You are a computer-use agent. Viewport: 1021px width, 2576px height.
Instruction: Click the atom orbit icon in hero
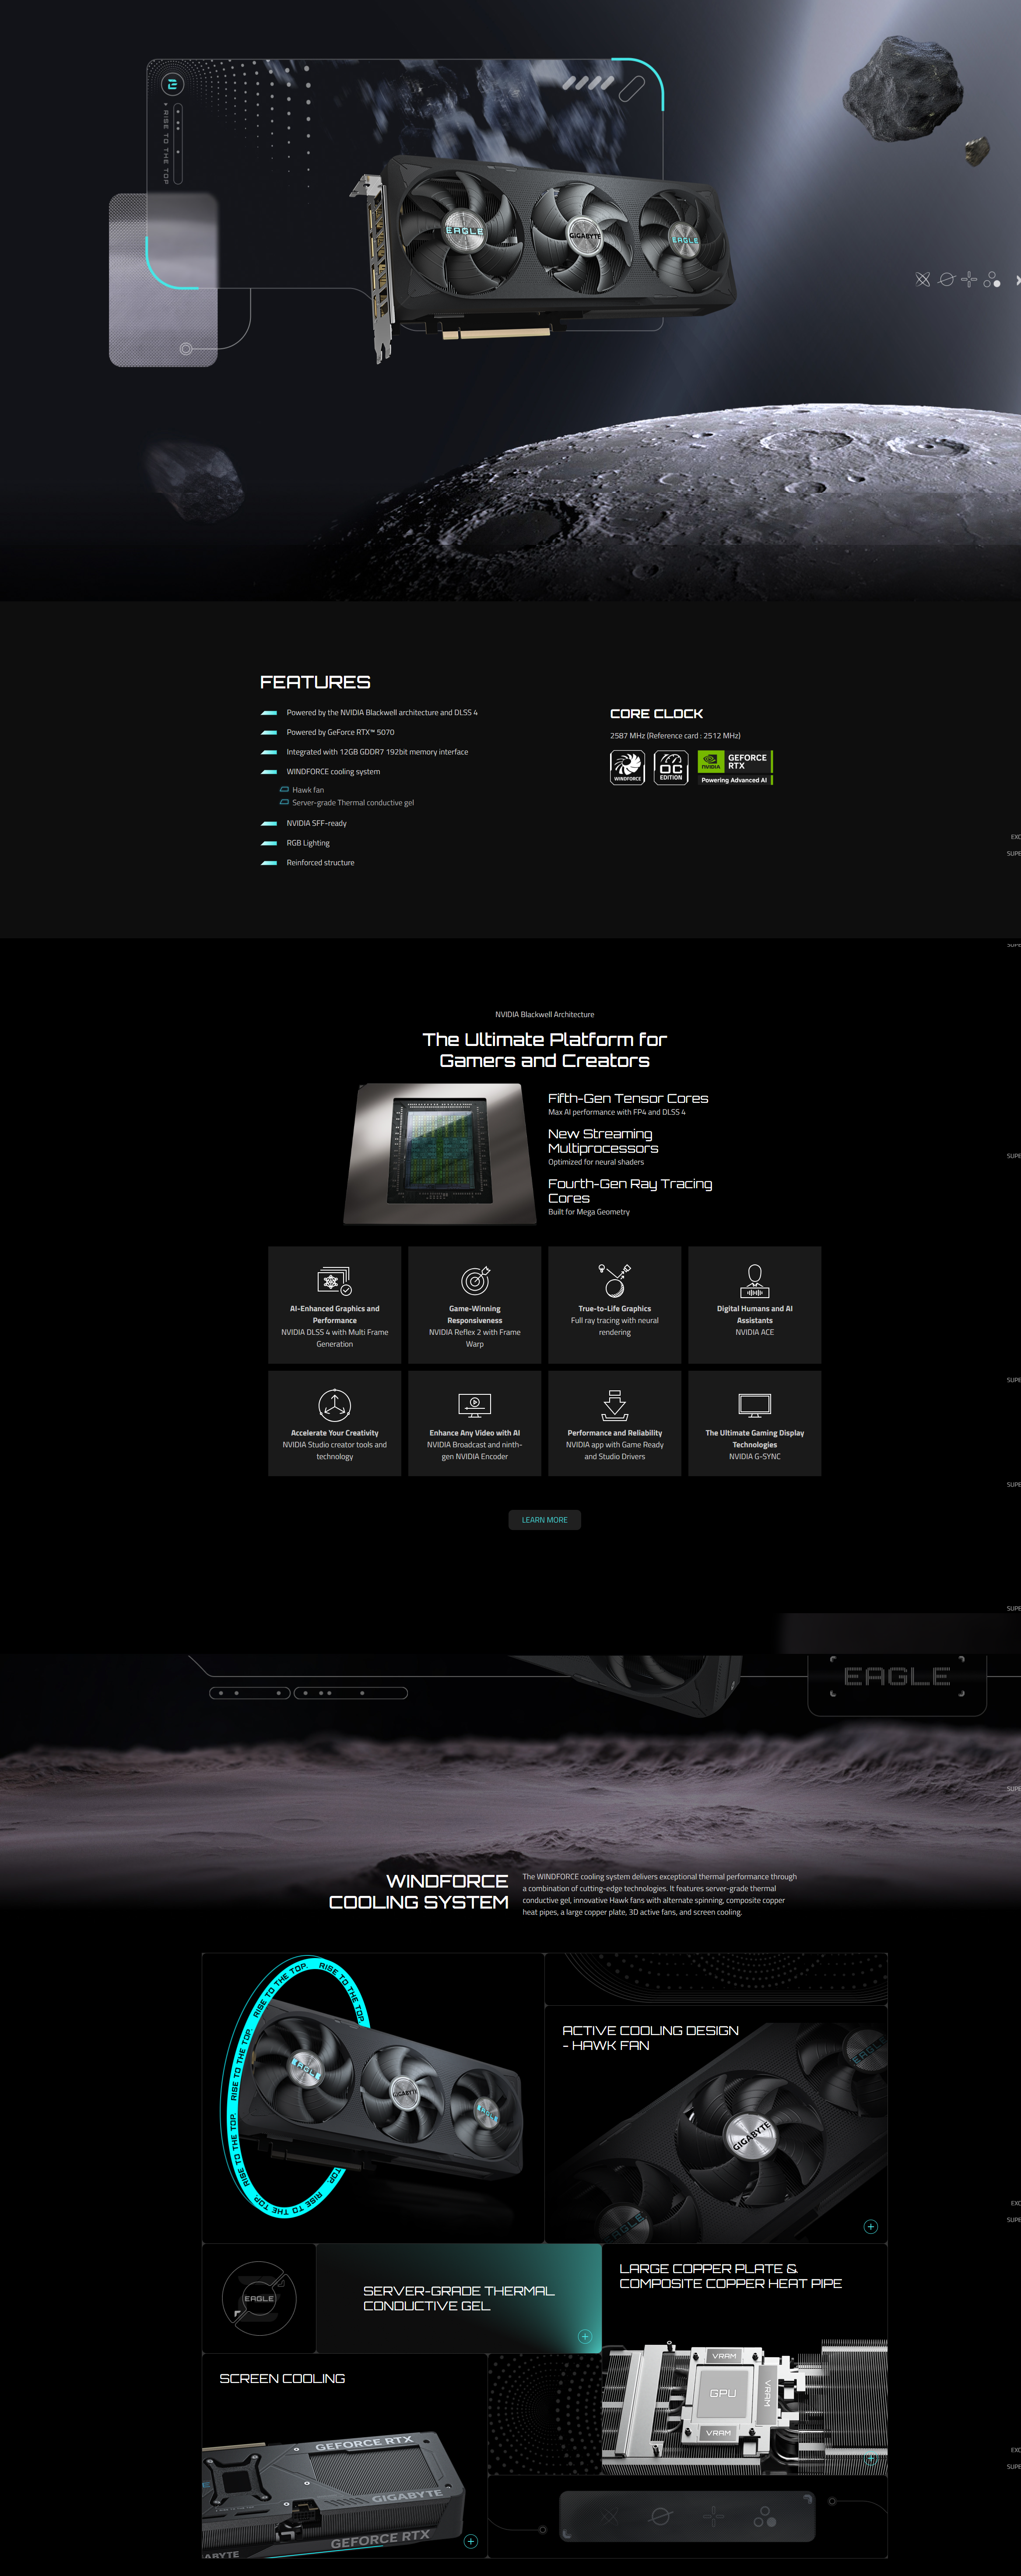click(923, 280)
